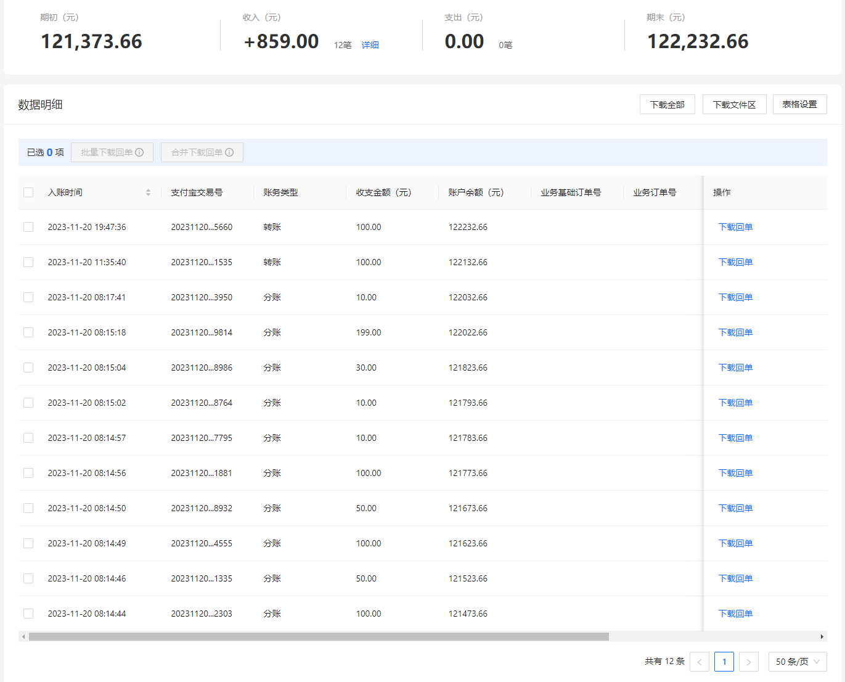
Task: Click 下载回单 for transaction 20231120...3950
Action: pos(736,297)
